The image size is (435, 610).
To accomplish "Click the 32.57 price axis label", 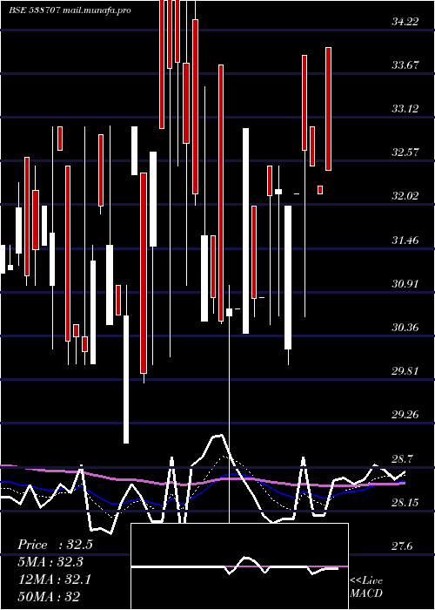I will [405, 152].
